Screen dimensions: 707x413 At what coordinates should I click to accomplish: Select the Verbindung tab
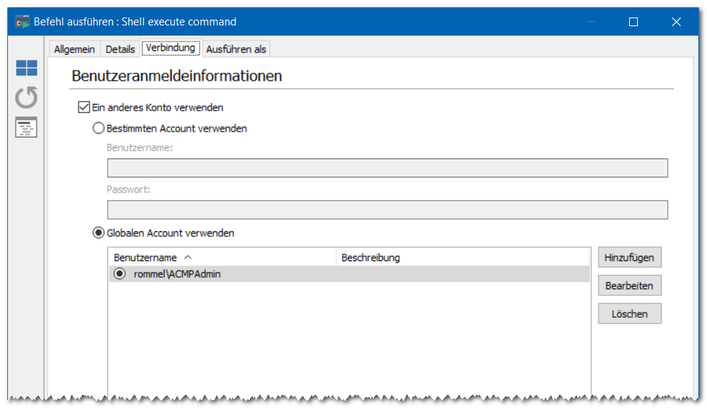pos(170,48)
